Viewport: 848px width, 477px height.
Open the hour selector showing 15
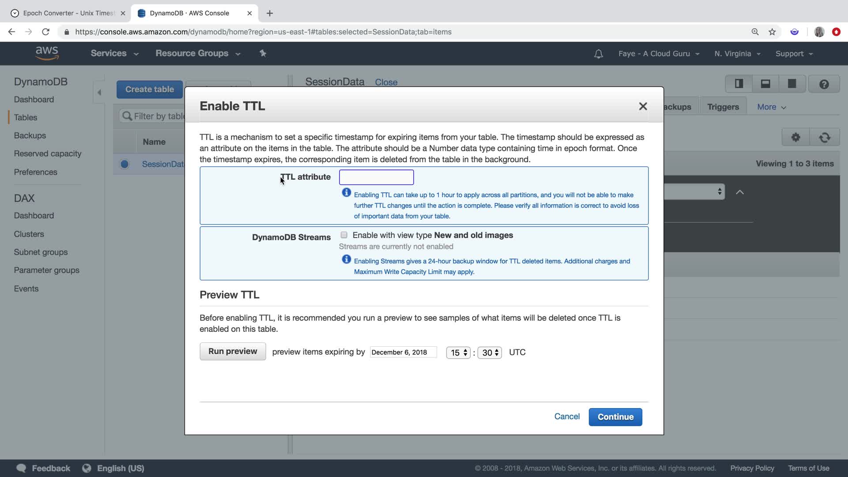(x=458, y=352)
